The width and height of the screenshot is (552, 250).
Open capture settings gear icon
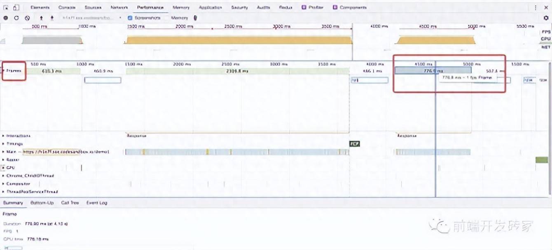coord(546,18)
